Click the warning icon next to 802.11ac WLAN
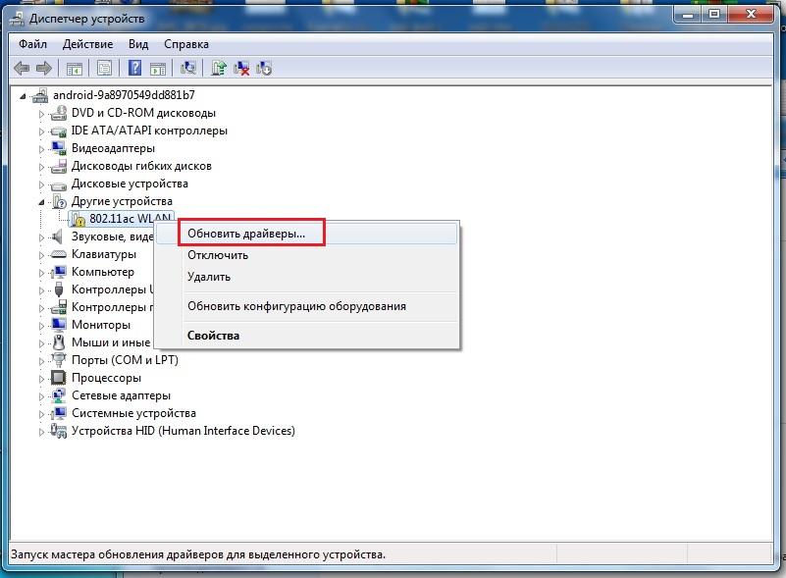This screenshot has width=786, height=578. coord(79,219)
